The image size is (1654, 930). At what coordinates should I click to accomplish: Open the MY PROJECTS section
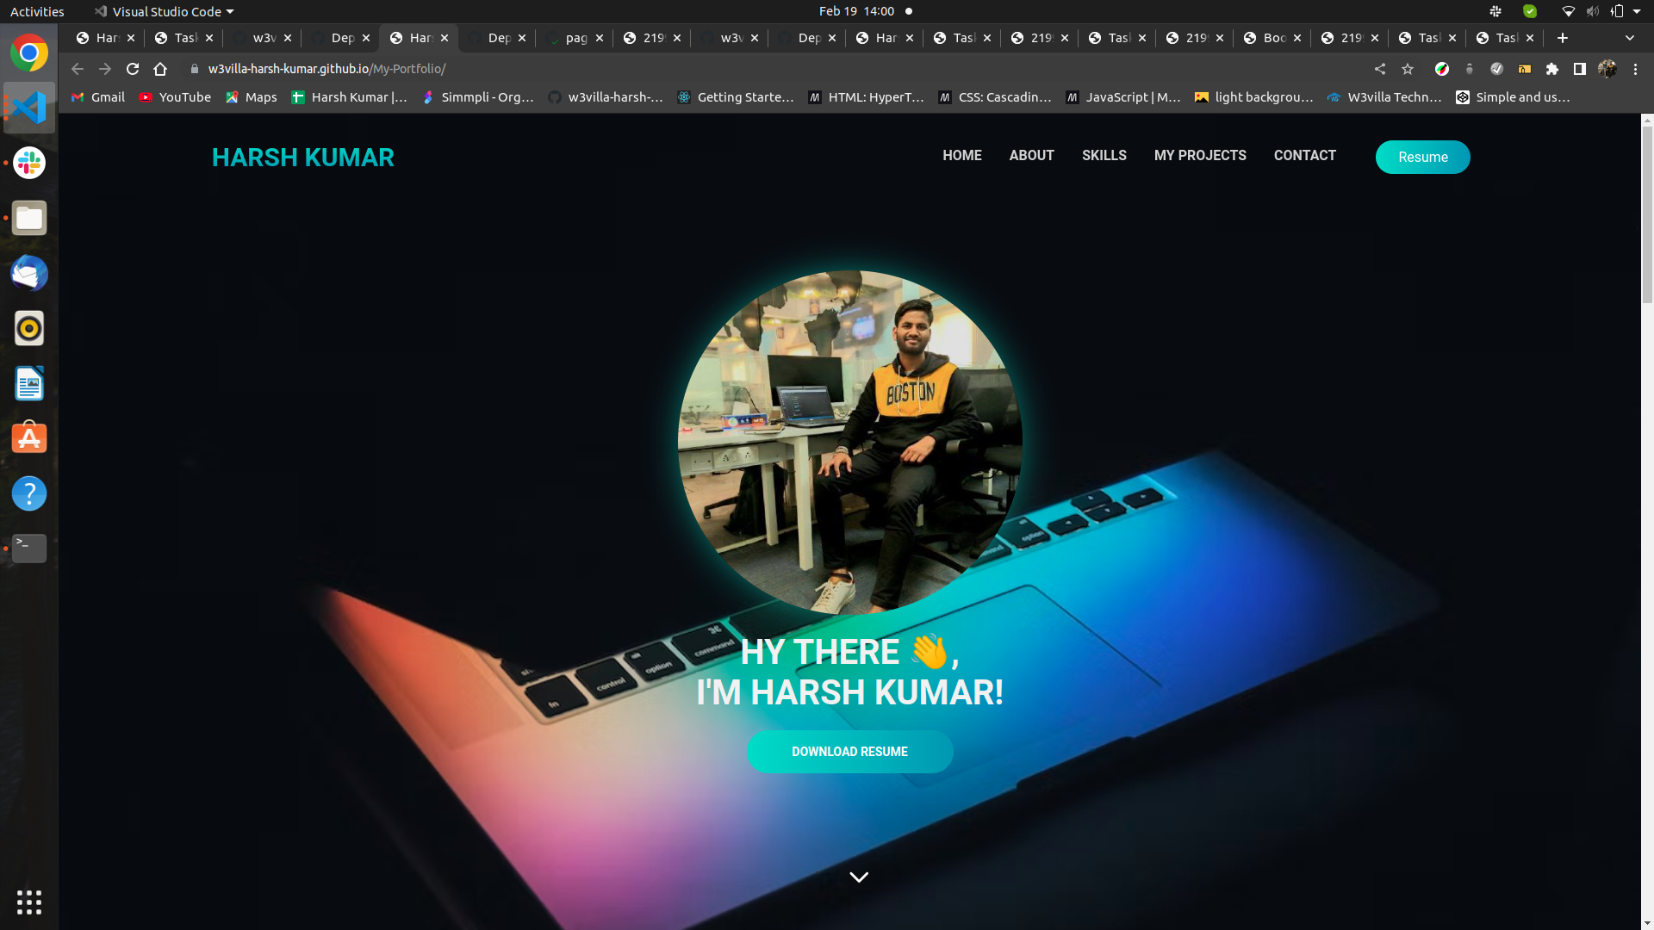1200,156
